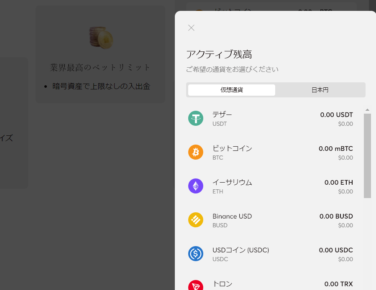Select ビットコイン currency name
This screenshot has width=376, height=290.
(x=232, y=148)
